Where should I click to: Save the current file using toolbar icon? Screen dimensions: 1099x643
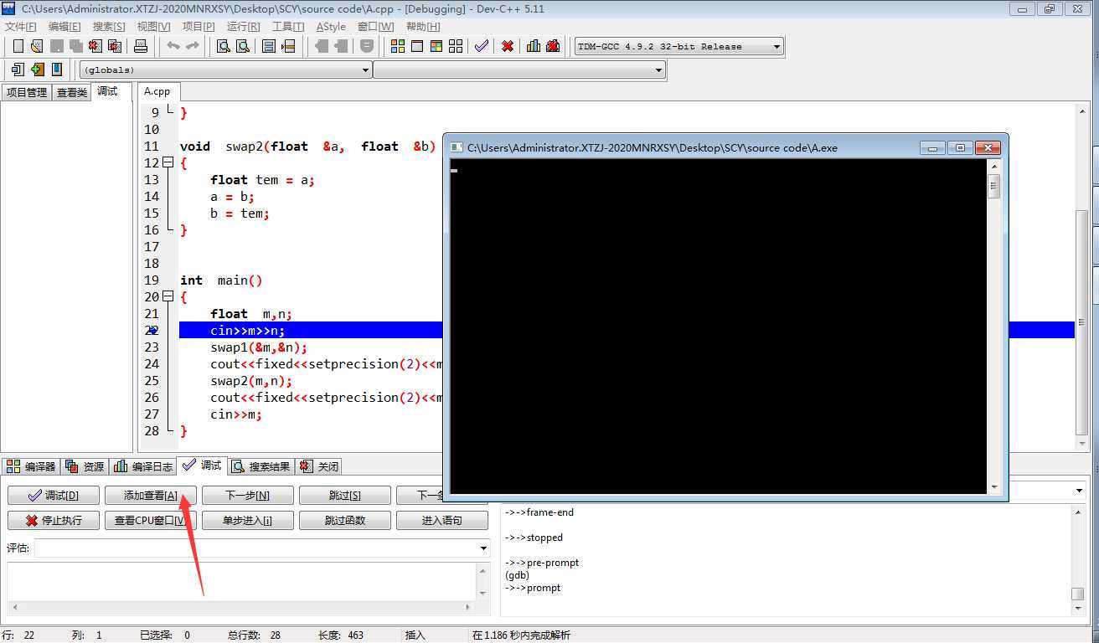(x=56, y=46)
